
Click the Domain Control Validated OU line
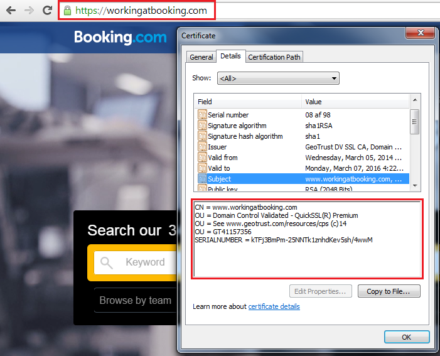tap(276, 215)
